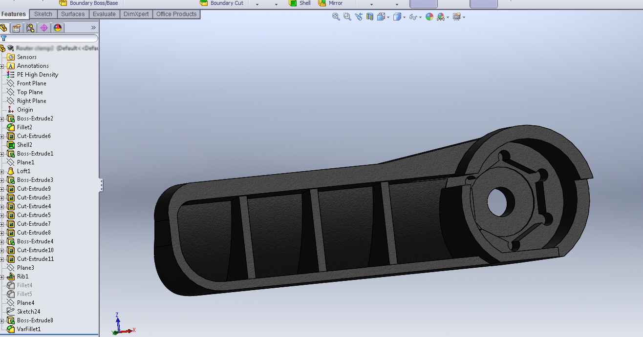This screenshot has width=643, height=337.
Task: Select the Cut-Extrude3 feature
Action: [x=34, y=198]
